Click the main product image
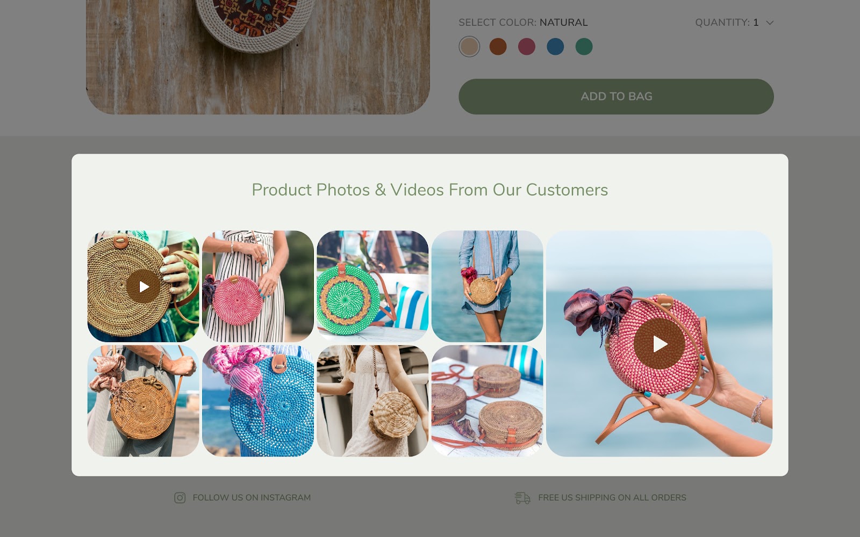Viewport: 860px width, 537px height. (x=258, y=57)
